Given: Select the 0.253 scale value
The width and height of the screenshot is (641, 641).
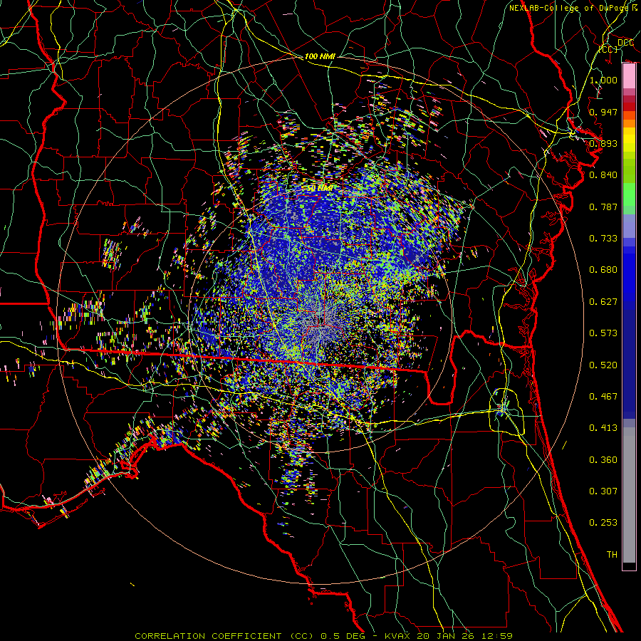Looking at the screenshot, I should (603, 523).
